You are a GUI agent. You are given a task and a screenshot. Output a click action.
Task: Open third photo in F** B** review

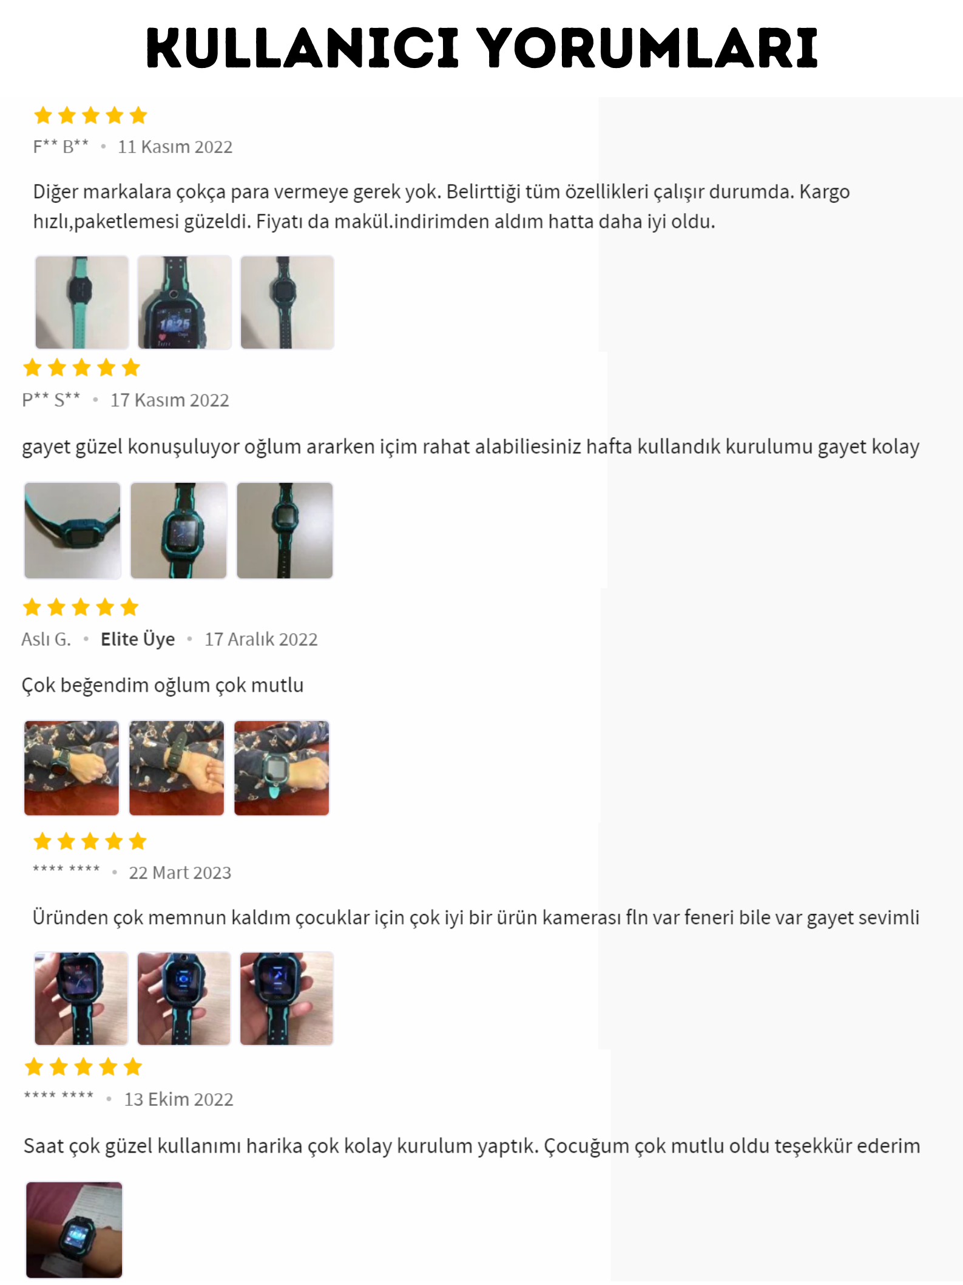coord(287,302)
